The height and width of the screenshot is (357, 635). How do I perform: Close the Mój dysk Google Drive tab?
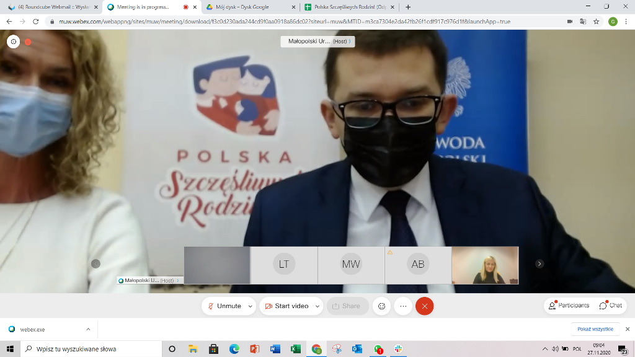point(293,7)
